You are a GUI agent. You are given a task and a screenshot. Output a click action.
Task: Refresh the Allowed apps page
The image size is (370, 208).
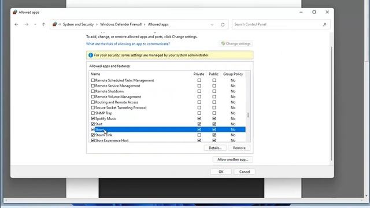pyautogui.click(x=223, y=24)
